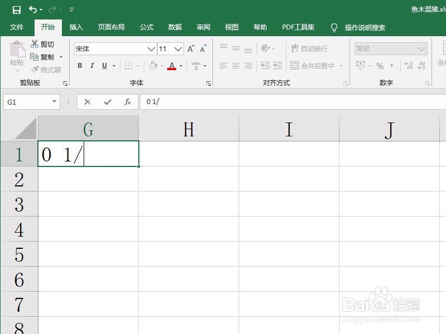
Task: Expand the 合并后居中 dropdown arrow
Action: [341, 66]
